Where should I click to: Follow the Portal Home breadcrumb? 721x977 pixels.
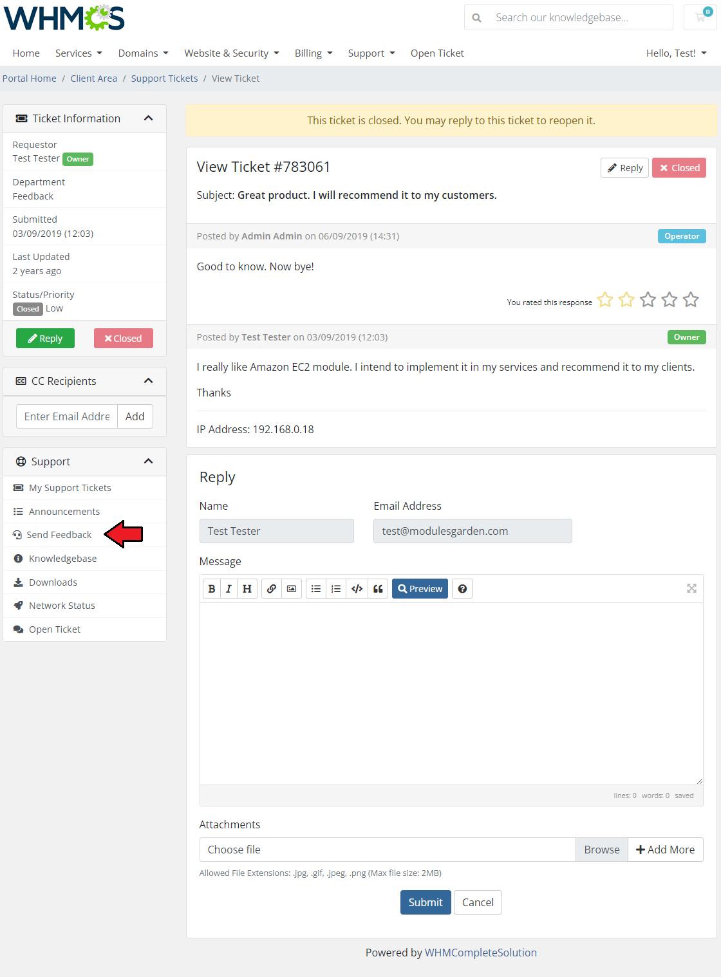click(x=30, y=79)
